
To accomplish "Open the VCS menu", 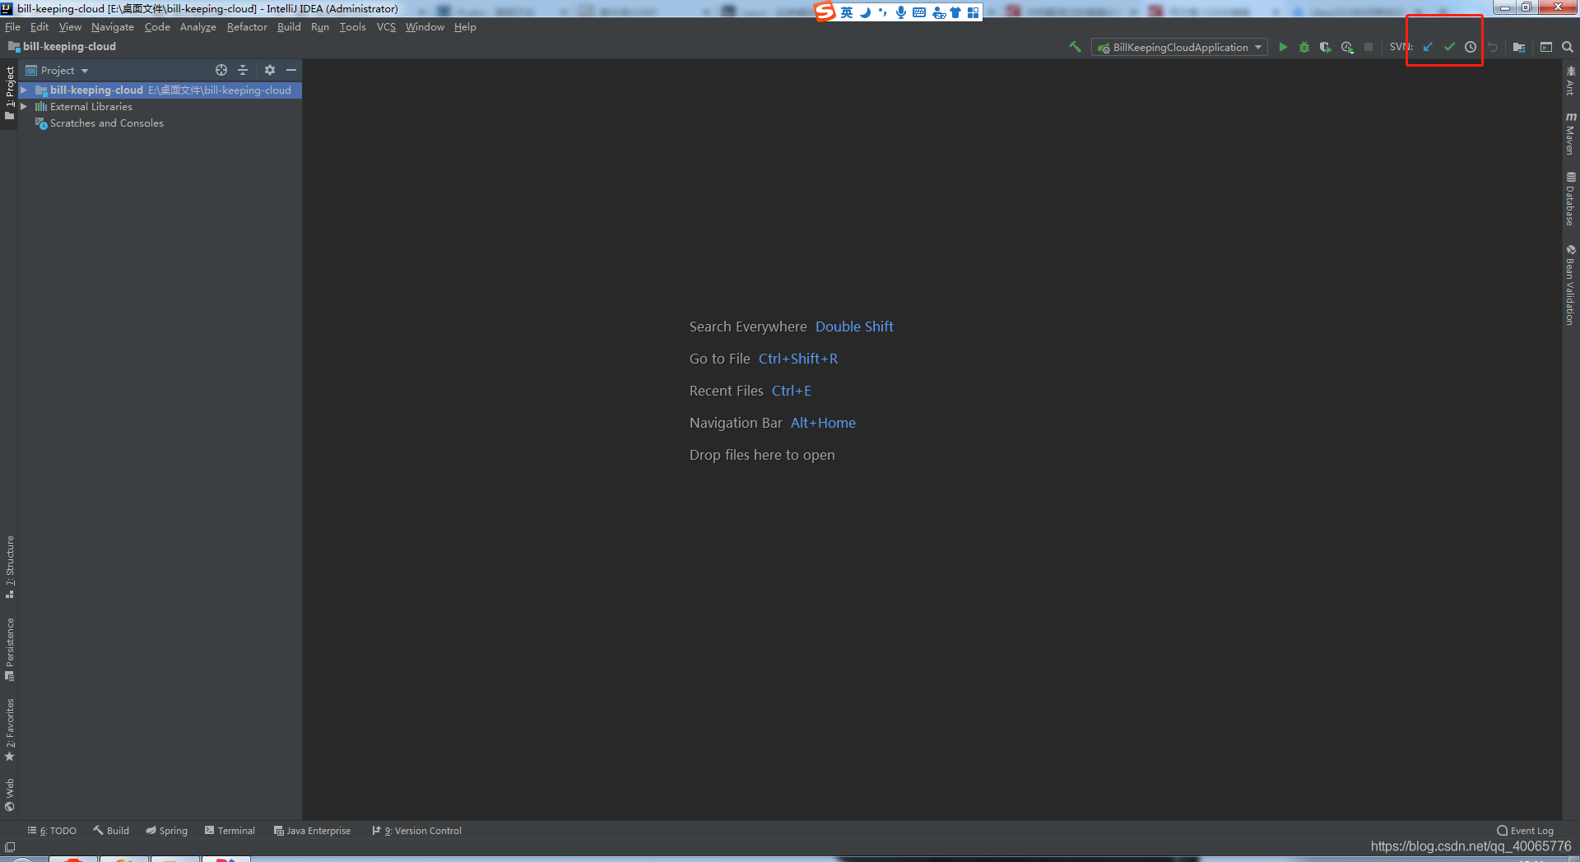I will tap(386, 26).
